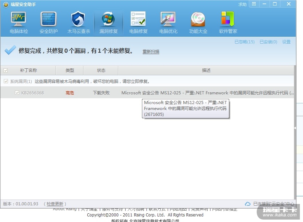Sort by 类型 column header
Screen dimensions: 303x222
coord(70,70)
